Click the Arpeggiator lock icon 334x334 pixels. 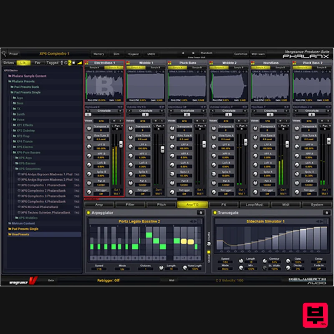pos(201,213)
